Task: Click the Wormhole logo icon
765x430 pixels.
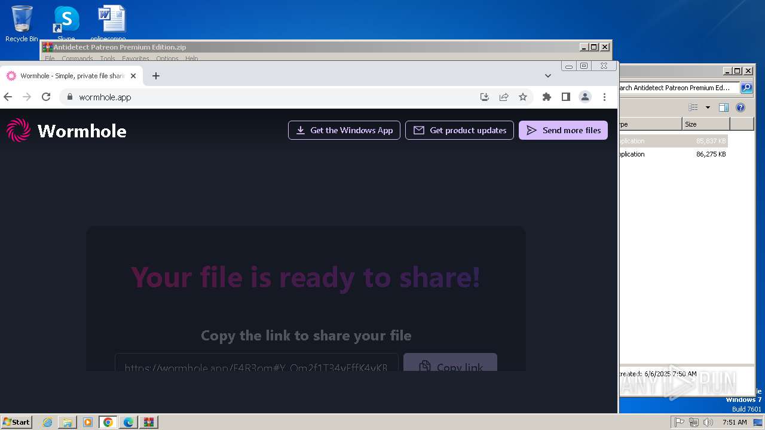Action: tap(19, 130)
